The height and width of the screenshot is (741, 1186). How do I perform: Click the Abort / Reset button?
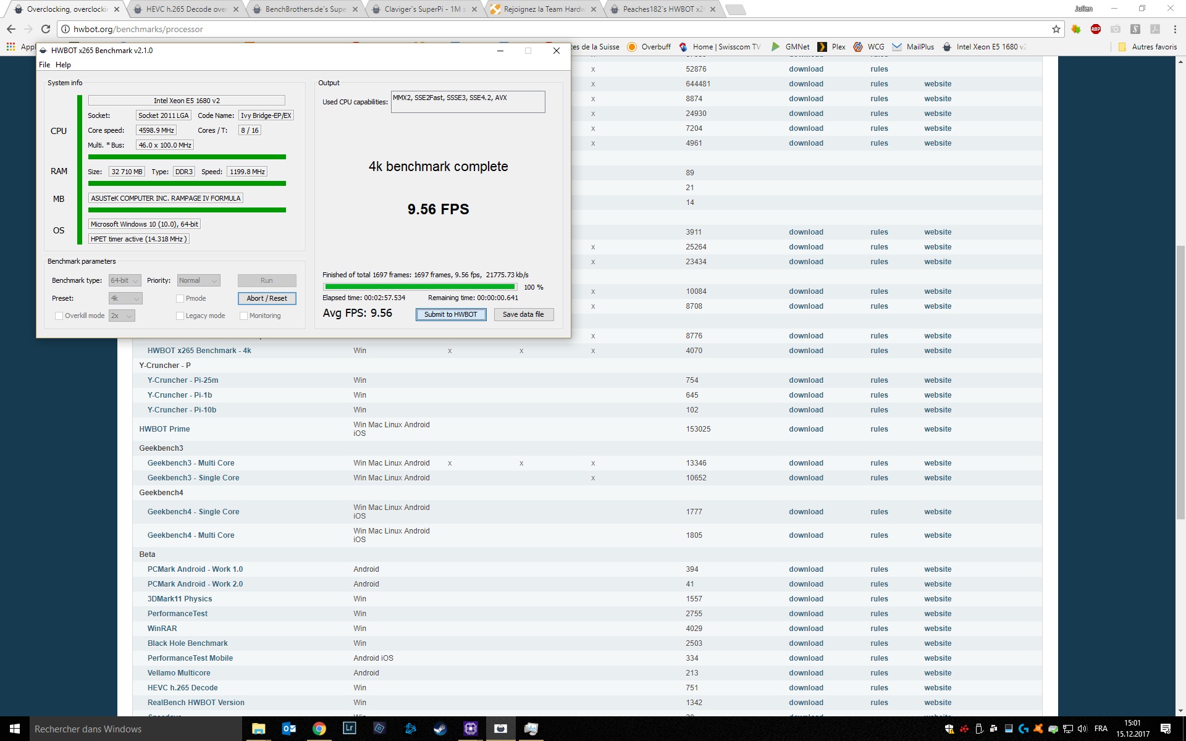[267, 298]
